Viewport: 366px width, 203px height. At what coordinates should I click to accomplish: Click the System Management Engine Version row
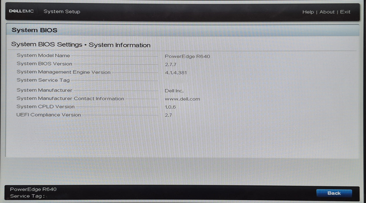(63, 72)
